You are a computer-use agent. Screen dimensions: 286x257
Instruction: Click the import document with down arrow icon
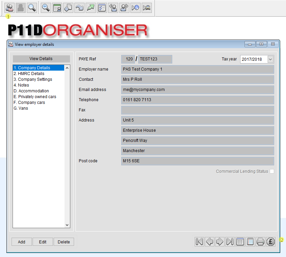(68, 8)
